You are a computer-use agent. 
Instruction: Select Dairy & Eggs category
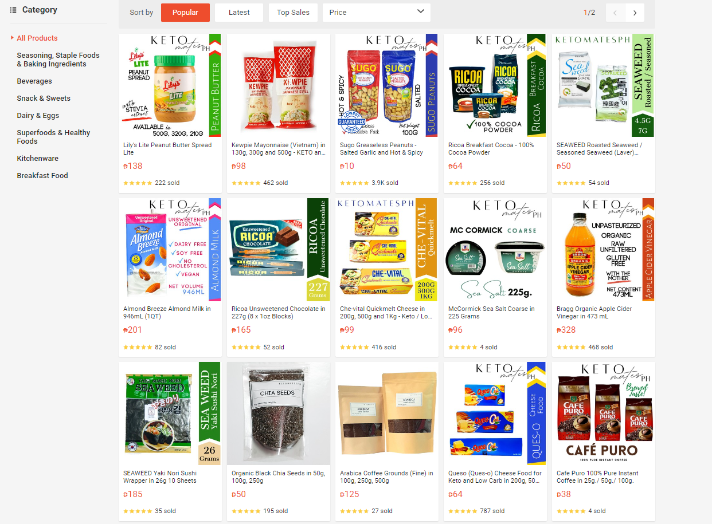[38, 116]
